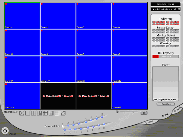Select nine-split view layout icon
This screenshot has width=183, height=137.
[45, 113]
